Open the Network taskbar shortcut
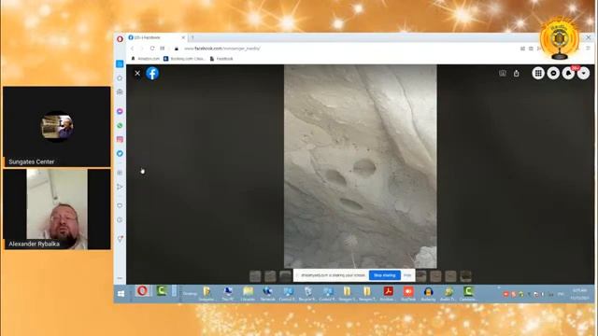The image size is (598, 336). (267, 293)
